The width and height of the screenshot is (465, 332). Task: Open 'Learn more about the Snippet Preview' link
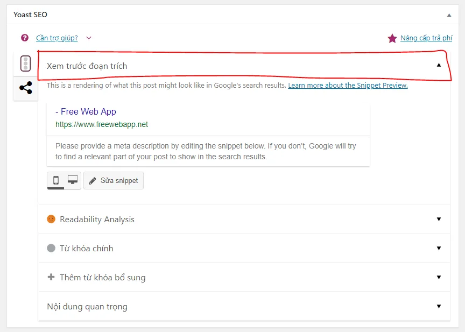348,86
